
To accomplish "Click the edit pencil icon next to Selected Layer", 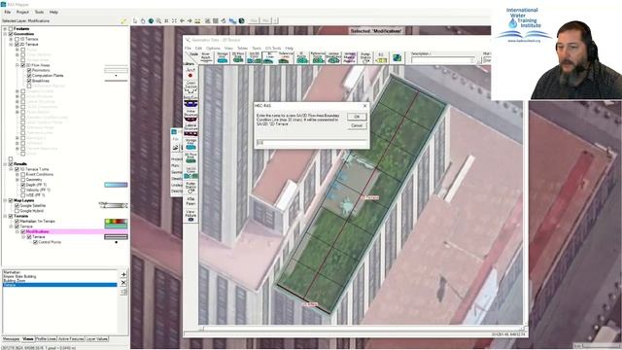I will (123, 20).
